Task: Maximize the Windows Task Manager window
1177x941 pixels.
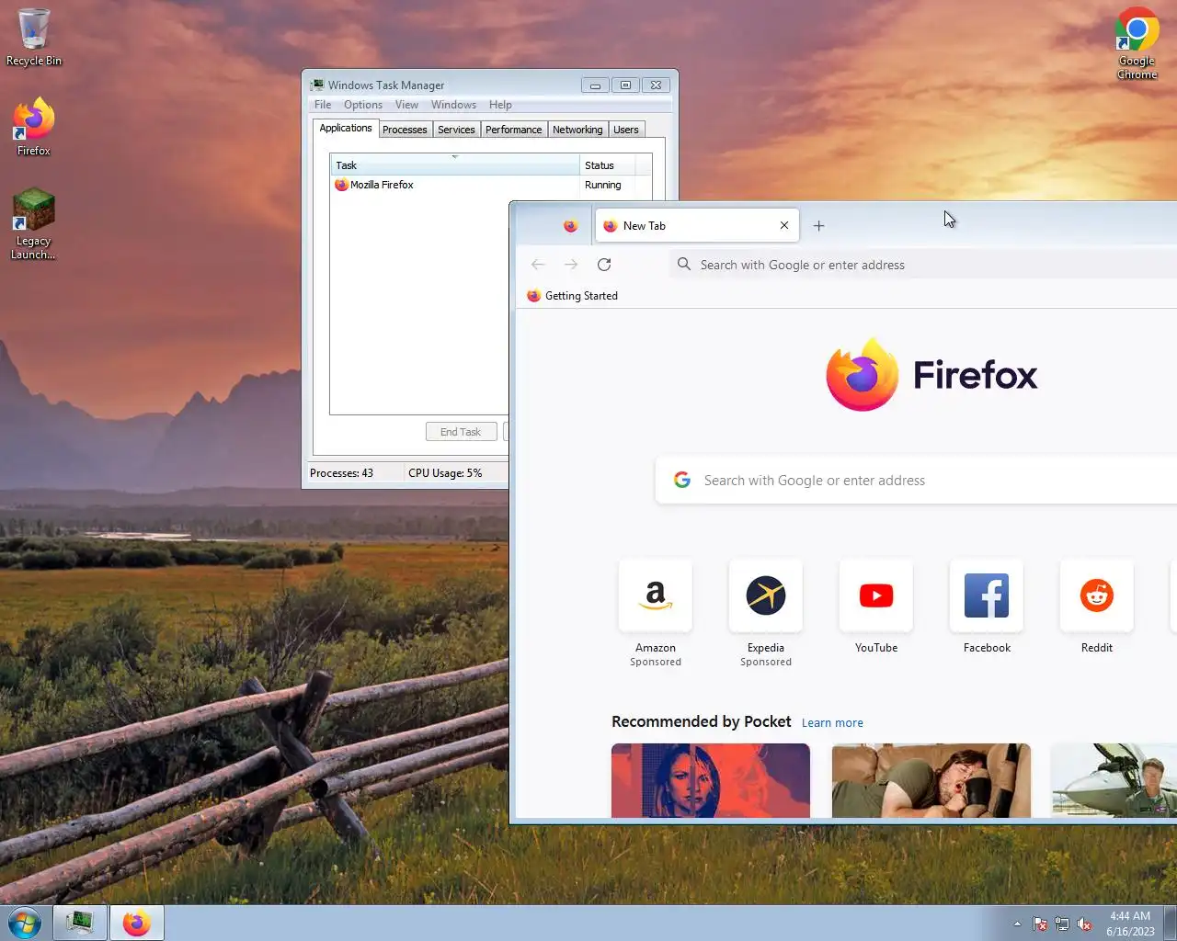Action: pyautogui.click(x=625, y=85)
